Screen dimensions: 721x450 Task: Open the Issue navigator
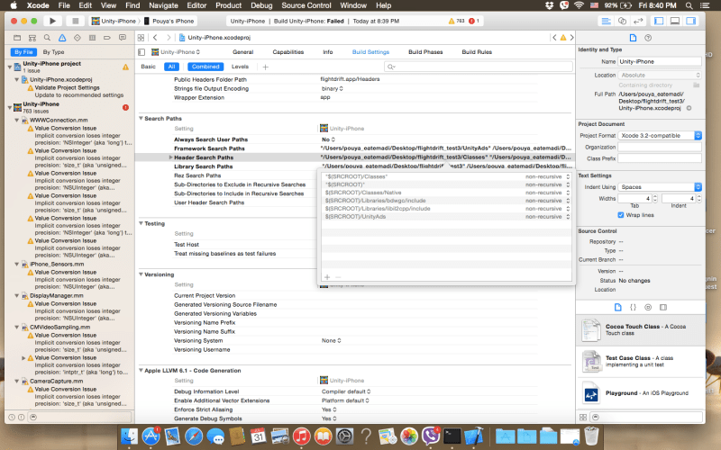click(62, 38)
